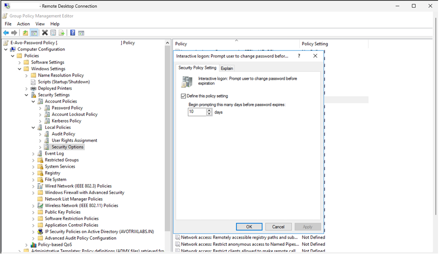Click the Policy-based QoS chart icon
Image resolution: width=439 pixels, height=256 pixels.
point(33,245)
